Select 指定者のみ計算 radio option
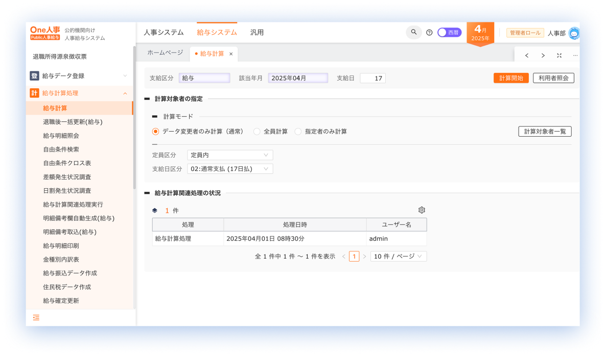Screen dimensions: 606x356 coord(298,132)
